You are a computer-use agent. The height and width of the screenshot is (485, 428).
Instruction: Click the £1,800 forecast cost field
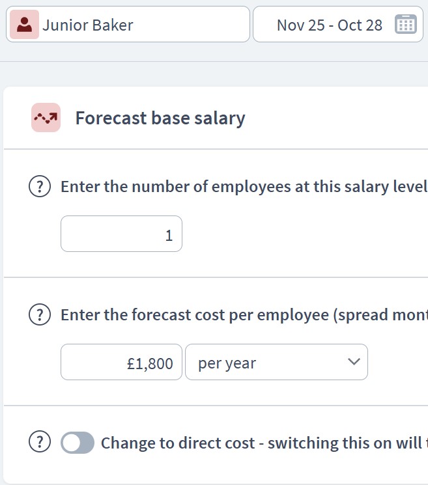[x=121, y=362]
